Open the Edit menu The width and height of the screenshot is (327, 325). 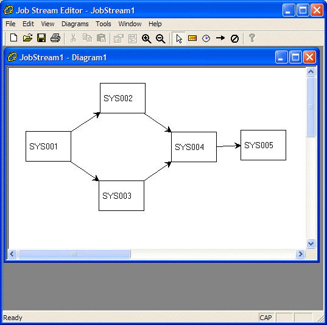tap(28, 24)
